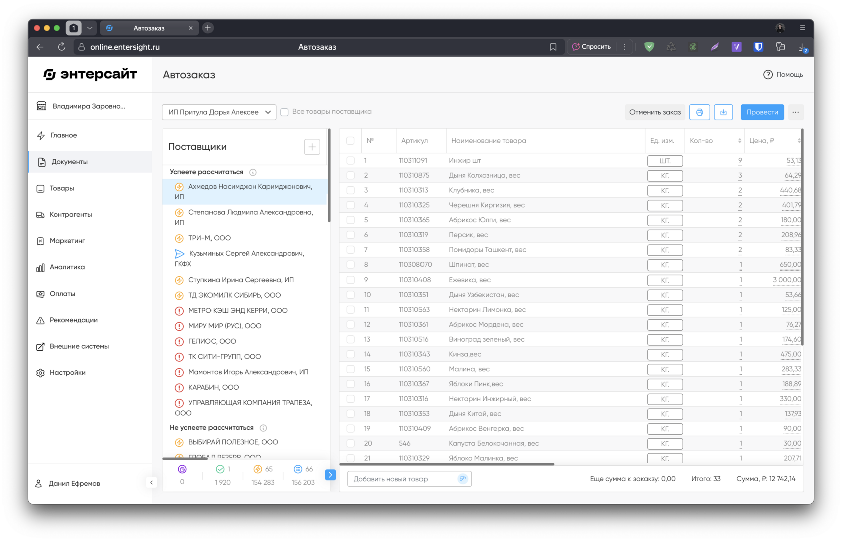Click the icon inside Добавить новый товар field
The width and height of the screenshot is (842, 541).
(x=463, y=479)
